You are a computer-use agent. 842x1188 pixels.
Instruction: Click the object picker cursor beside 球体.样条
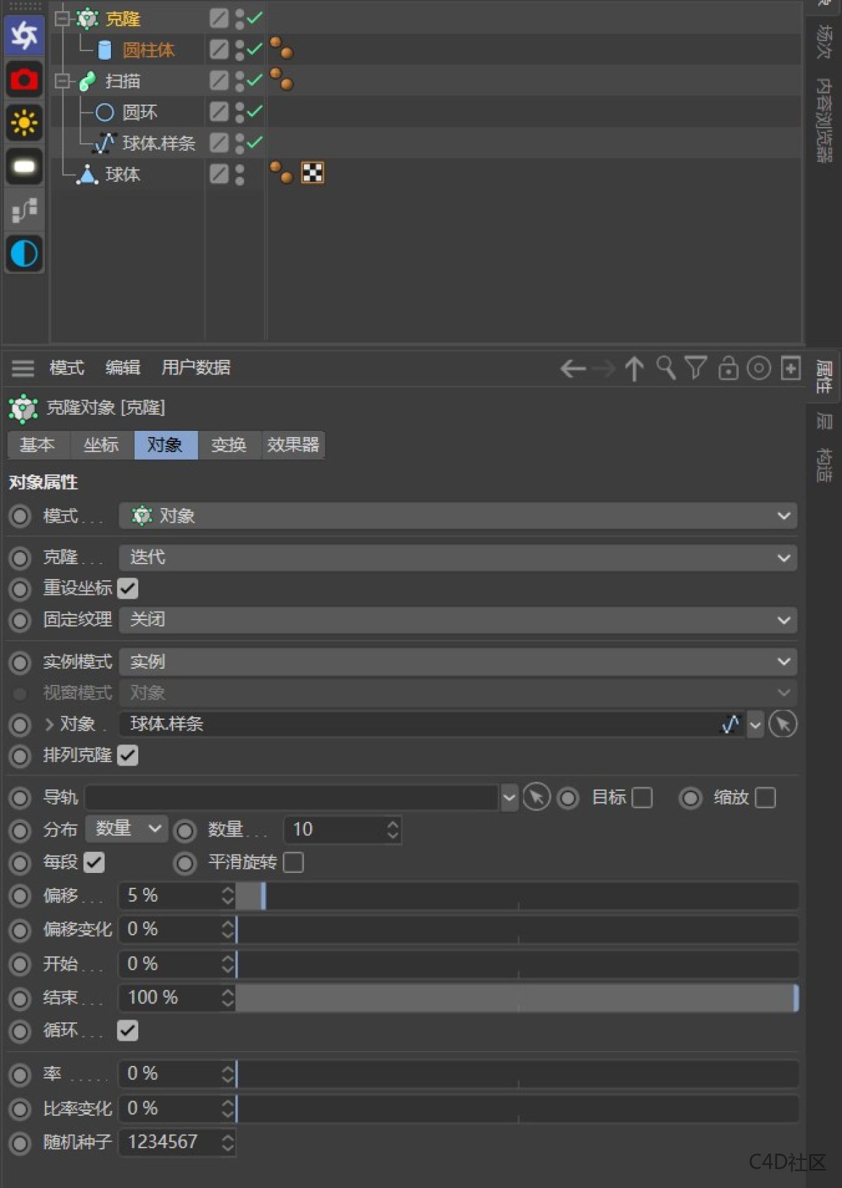(x=782, y=724)
